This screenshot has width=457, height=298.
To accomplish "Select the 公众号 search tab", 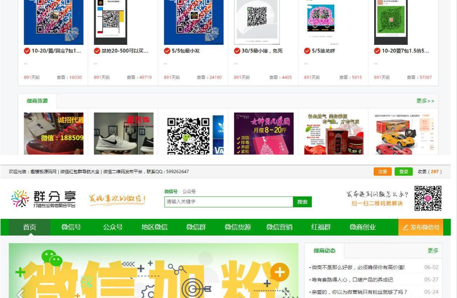I will tap(189, 192).
